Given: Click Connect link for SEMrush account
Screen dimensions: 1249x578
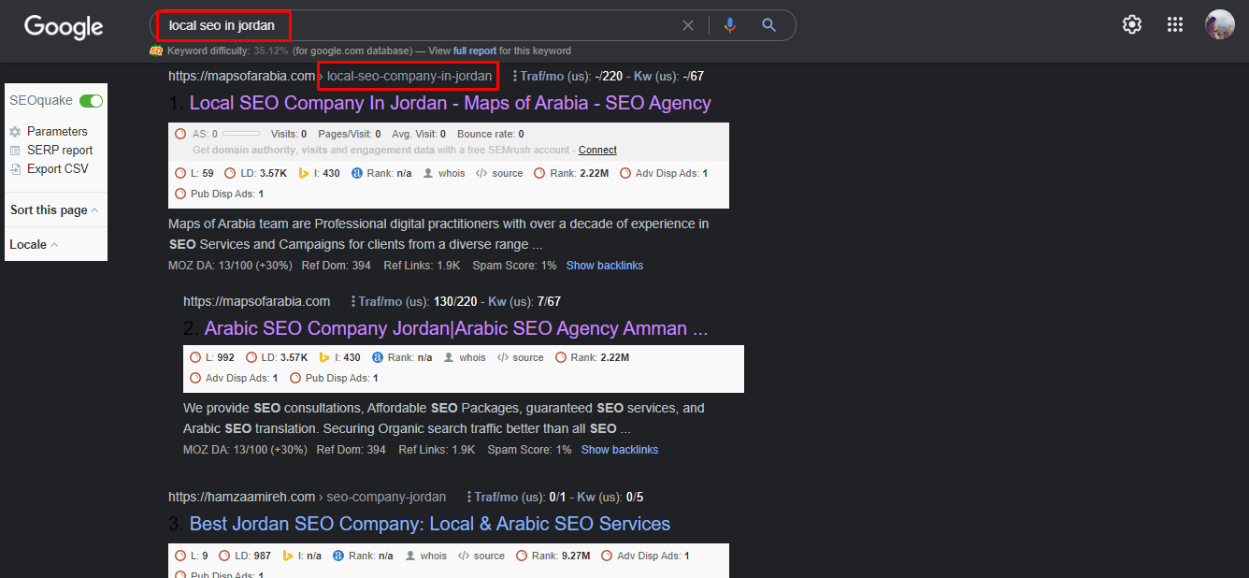Looking at the screenshot, I should [597, 150].
